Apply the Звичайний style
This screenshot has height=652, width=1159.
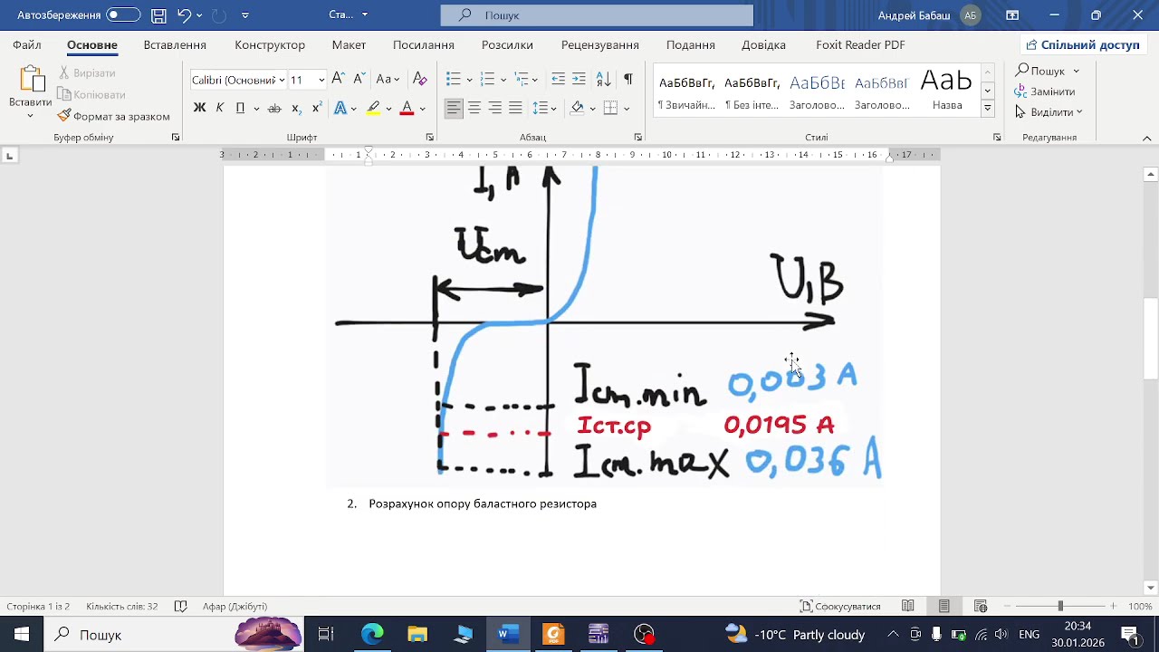[686, 91]
